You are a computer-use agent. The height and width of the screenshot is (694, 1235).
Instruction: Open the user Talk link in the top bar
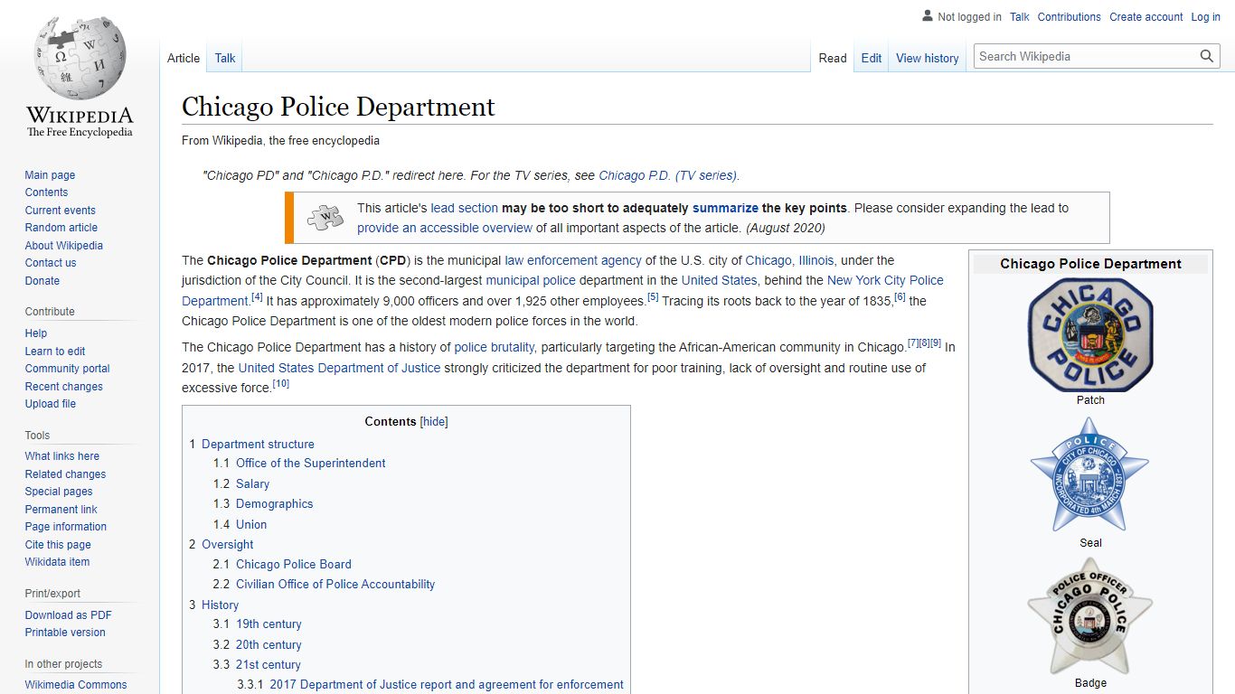(1020, 17)
